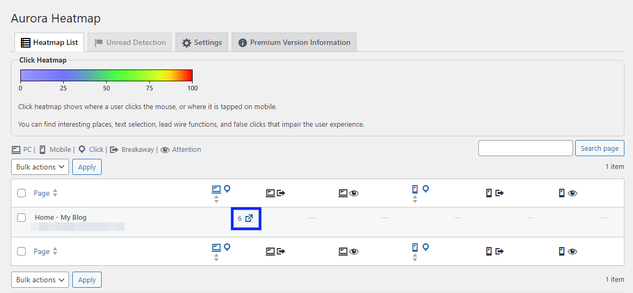The image size is (633, 293).
Task: Check the select-all checkbox in table footer
Action: tap(21, 251)
